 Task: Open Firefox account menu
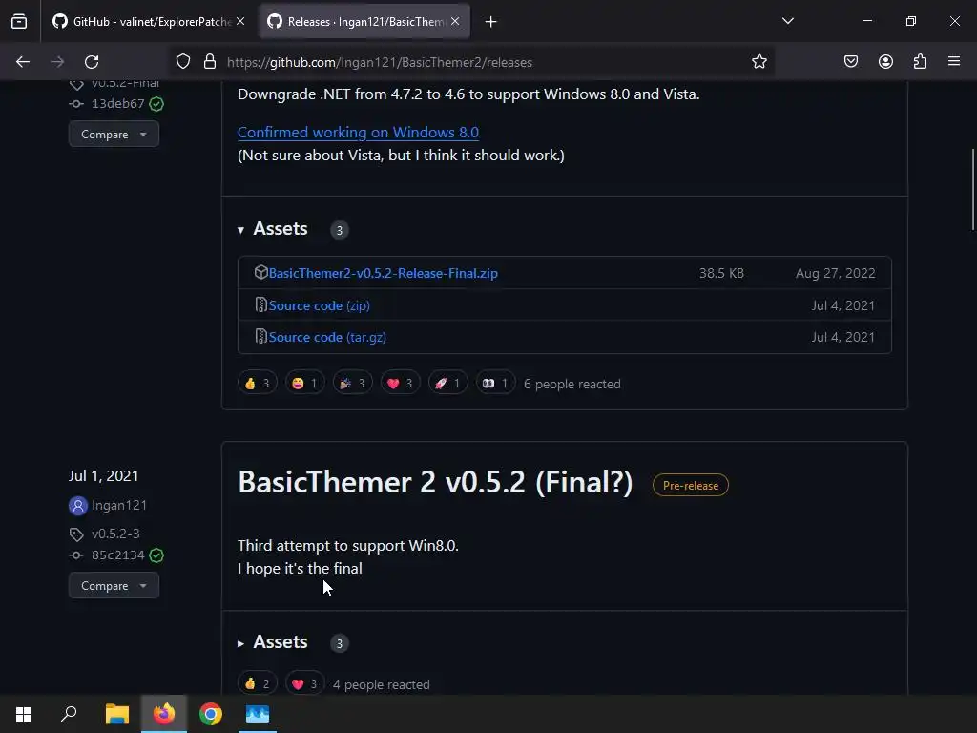pos(885,62)
